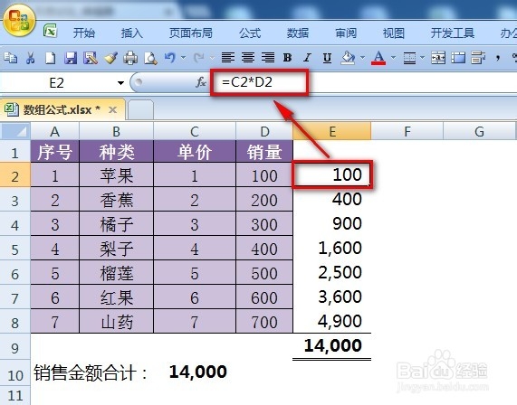Close the 数组公式.xlsx workbook tab
Viewport: 517px width, 405px height.
pos(113,109)
